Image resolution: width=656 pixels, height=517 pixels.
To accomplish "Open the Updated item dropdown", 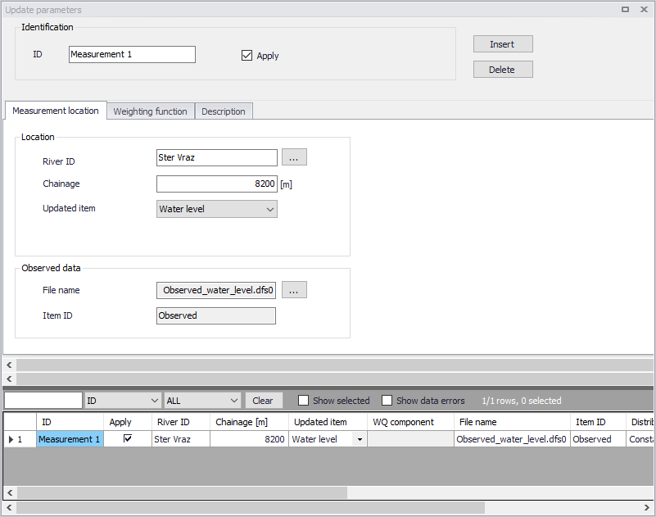I will [217, 209].
